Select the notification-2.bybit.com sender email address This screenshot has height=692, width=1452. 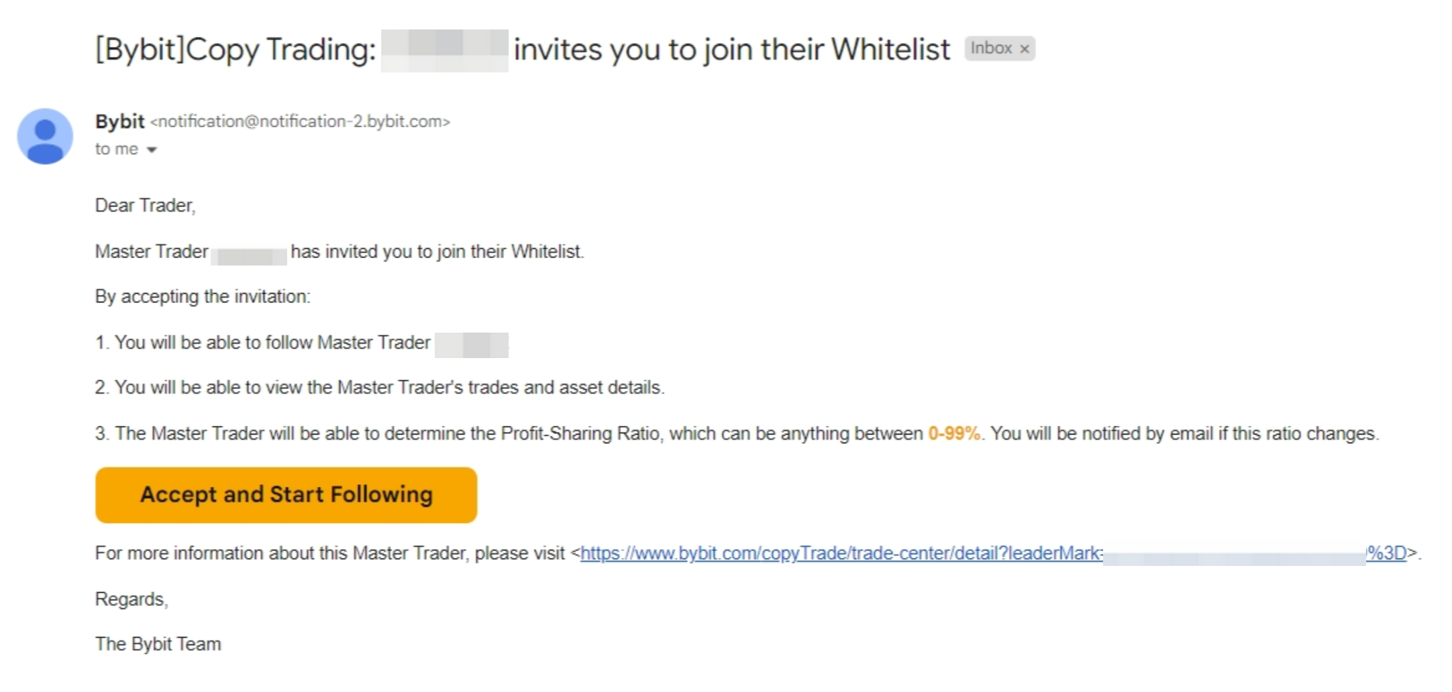(300, 121)
